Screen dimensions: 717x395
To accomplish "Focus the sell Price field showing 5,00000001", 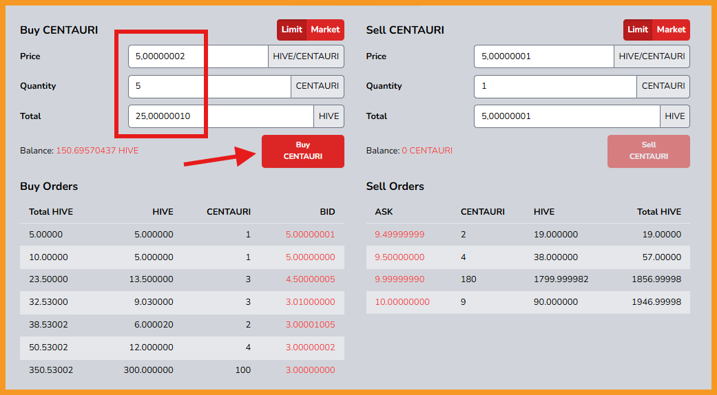I will point(544,56).
